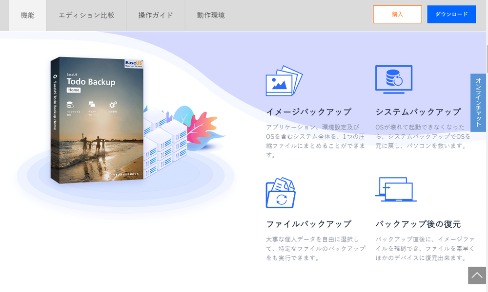Click the backup and restore icon on box
This screenshot has width=488, height=292.
point(70,105)
